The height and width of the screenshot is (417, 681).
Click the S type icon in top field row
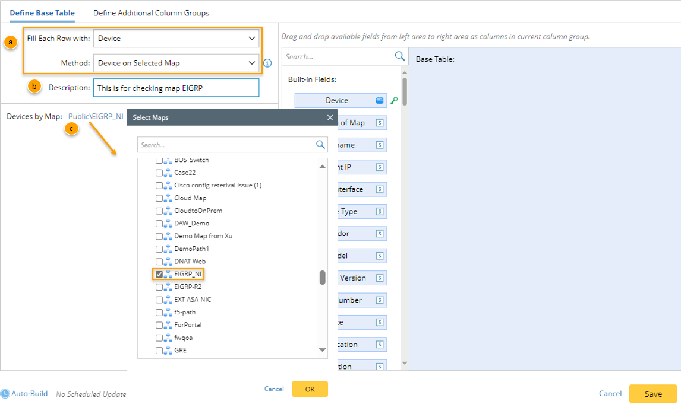pos(380,123)
